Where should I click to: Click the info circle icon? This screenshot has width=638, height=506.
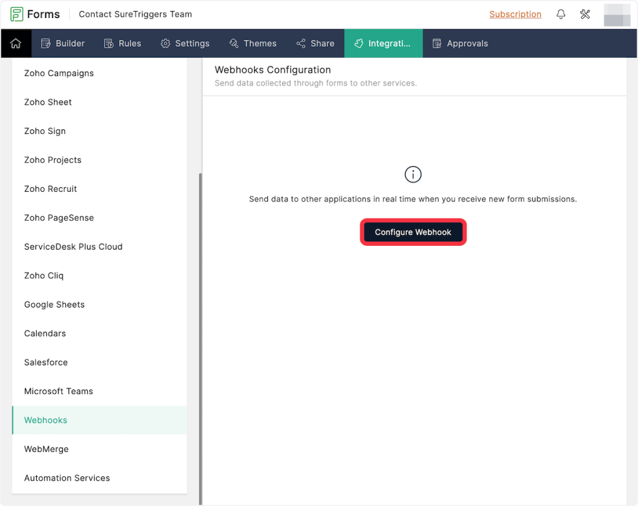point(413,175)
